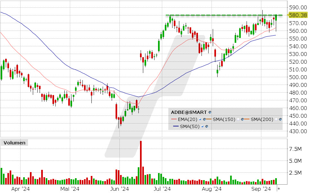Image resolution: width=309 pixels, height=193 pixels.
Task: Click the highlighted 580.38 price tag
Action: coord(297,15)
